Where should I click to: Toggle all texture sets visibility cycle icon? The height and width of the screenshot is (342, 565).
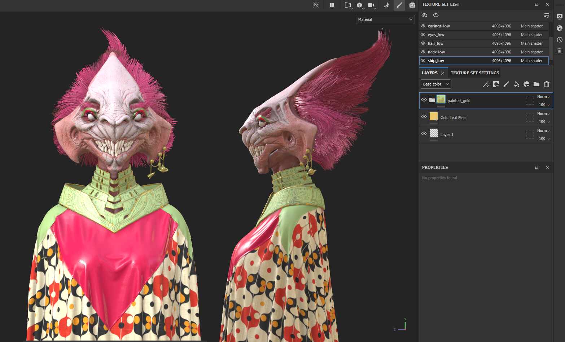[425, 15]
